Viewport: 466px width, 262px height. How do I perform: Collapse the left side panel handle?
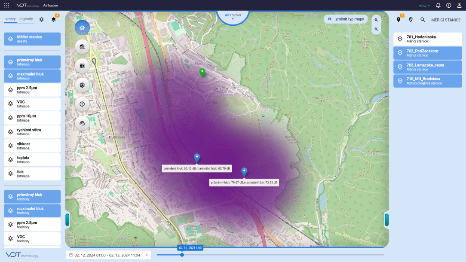click(x=67, y=220)
